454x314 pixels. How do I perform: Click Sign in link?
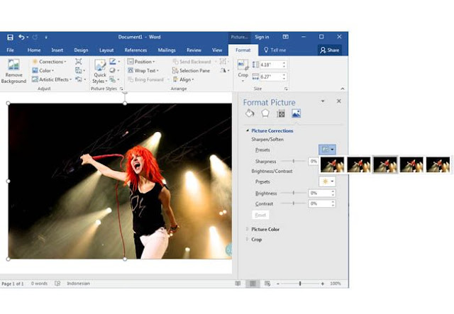point(262,37)
